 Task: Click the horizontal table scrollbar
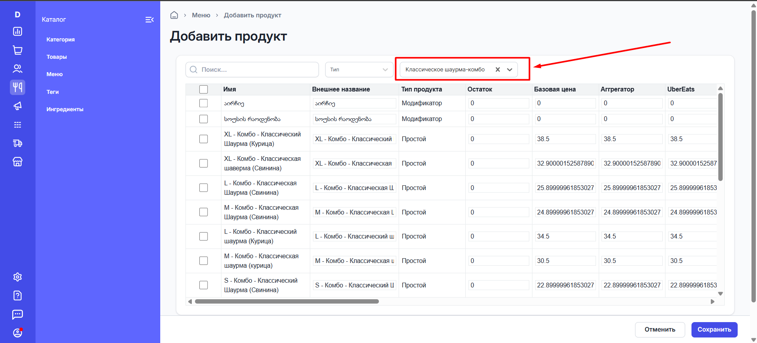click(x=287, y=302)
